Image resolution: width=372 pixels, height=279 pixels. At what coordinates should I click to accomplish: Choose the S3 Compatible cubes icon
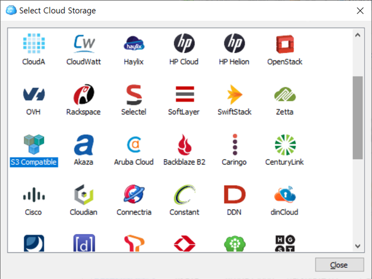[34, 144]
